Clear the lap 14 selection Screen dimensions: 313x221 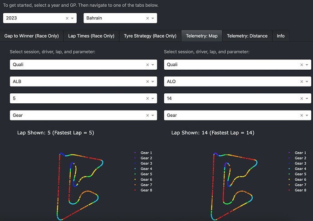(x=302, y=98)
